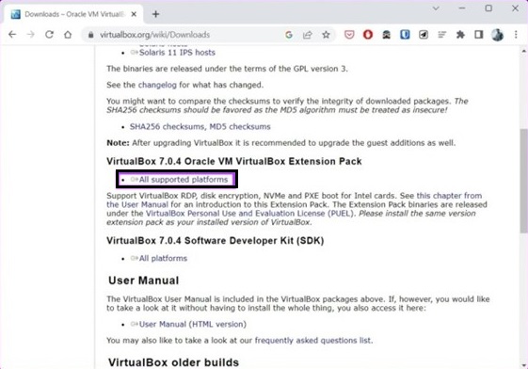Click the Google icon in address bar

(289, 35)
